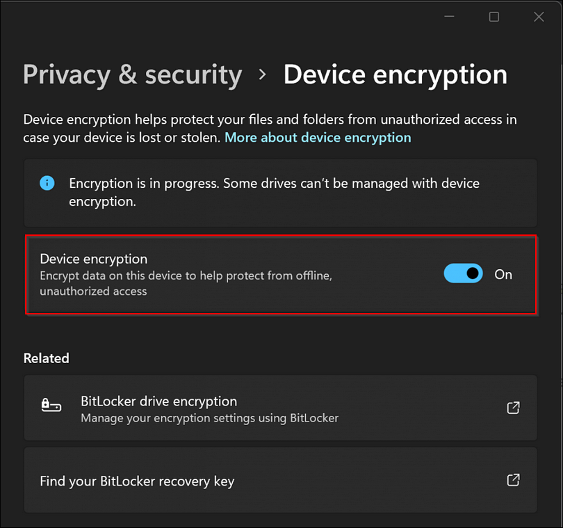Click the breadcrumb separator chevron in the header

263,74
